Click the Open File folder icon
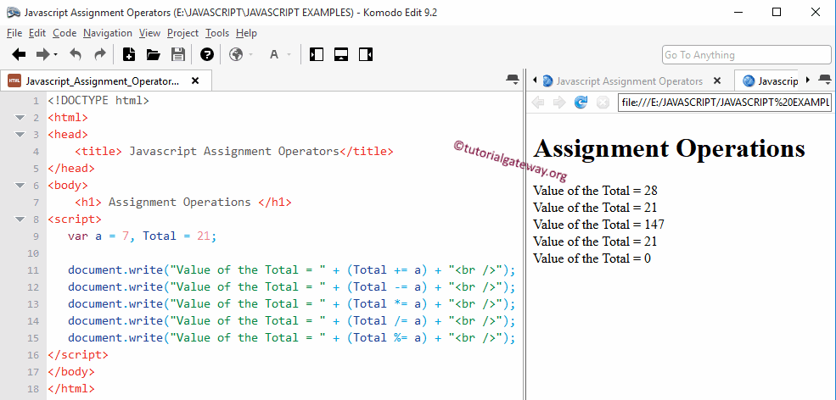 154,54
